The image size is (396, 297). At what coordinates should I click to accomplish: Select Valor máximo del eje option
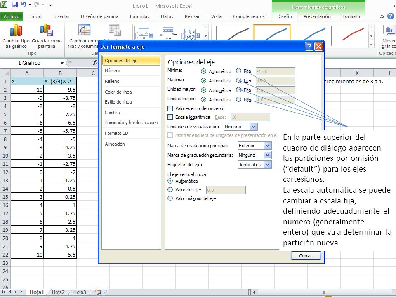[x=170, y=198]
